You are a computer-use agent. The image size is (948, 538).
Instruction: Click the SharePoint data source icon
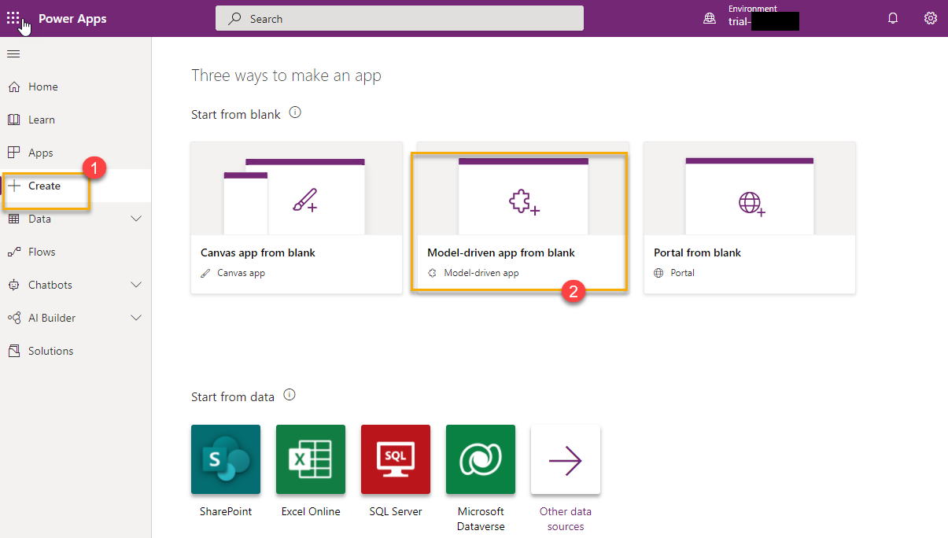pos(226,459)
